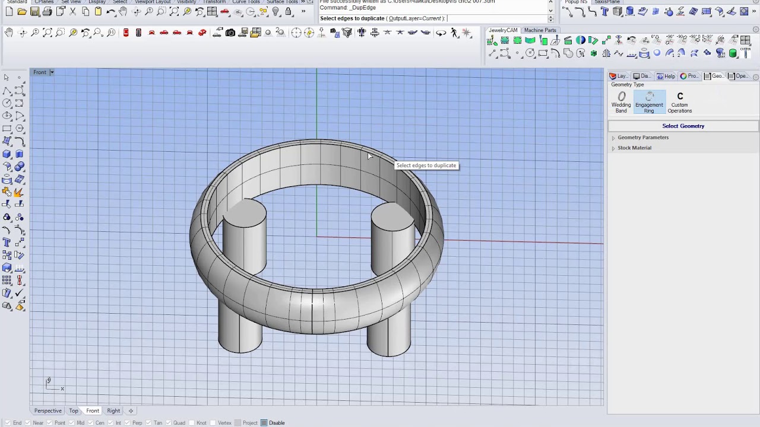This screenshot has height=427, width=760.
Task: Click the Print icon
Action: point(47,12)
